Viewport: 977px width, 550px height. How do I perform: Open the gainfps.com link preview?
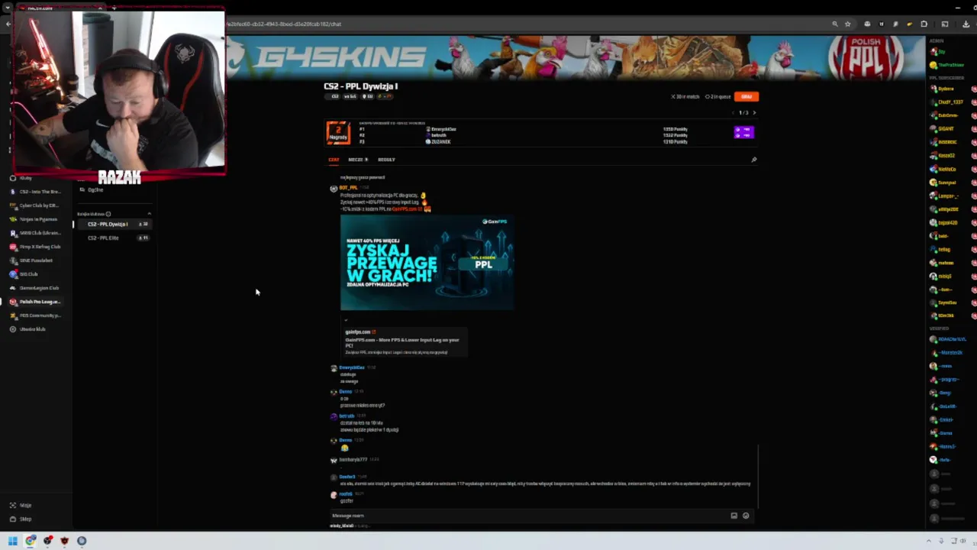tap(405, 341)
